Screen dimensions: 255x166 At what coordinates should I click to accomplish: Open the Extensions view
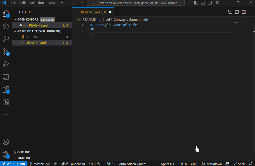[x=6, y=89]
